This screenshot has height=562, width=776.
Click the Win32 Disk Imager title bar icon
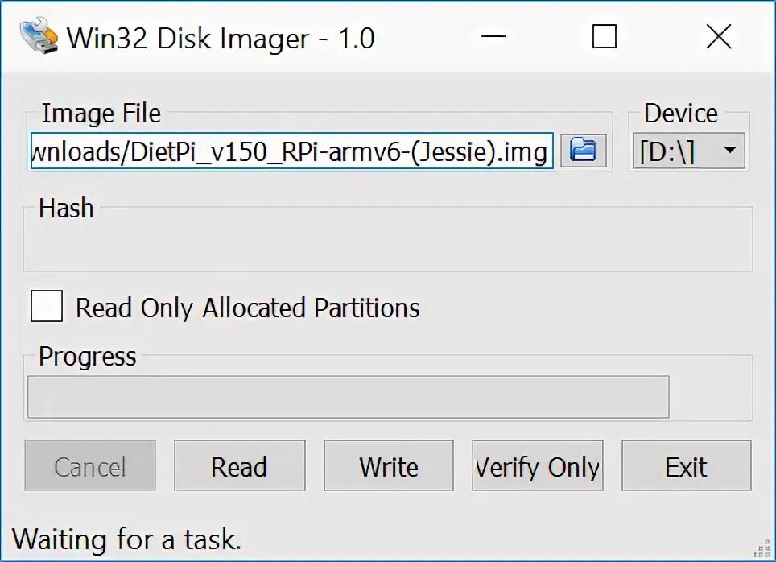pos(38,35)
